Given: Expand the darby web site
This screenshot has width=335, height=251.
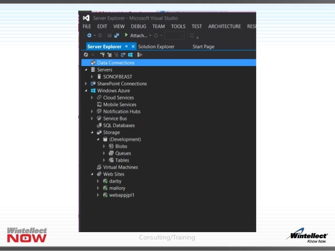Looking at the screenshot, I should (x=98, y=181).
